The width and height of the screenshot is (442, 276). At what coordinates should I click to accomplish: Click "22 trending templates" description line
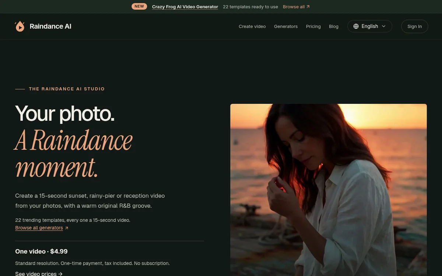click(x=73, y=220)
